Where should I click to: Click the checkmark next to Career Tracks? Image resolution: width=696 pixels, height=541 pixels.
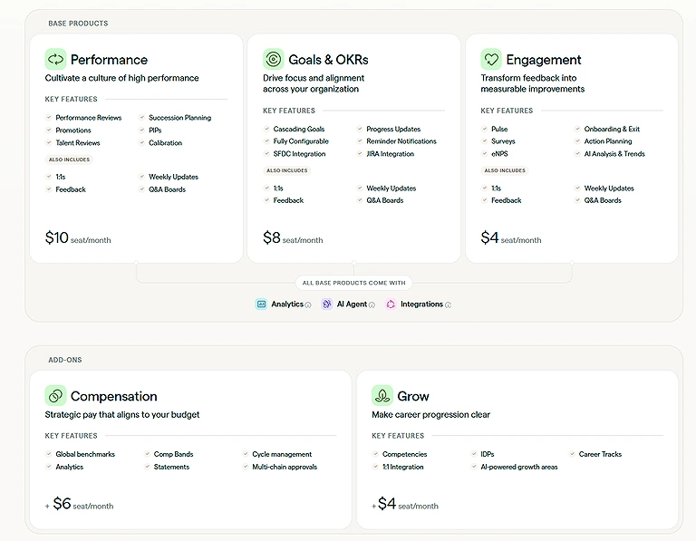572,454
